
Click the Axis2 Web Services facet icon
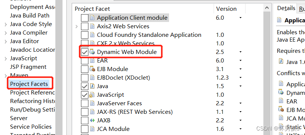tap(93, 26)
